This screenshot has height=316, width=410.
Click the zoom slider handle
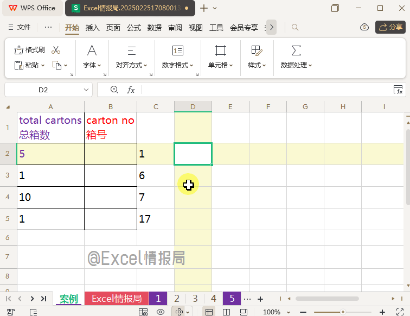click(343, 312)
